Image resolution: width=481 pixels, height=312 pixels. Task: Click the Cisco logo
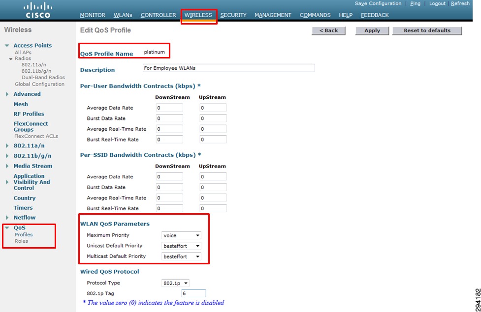pyautogui.click(x=38, y=10)
